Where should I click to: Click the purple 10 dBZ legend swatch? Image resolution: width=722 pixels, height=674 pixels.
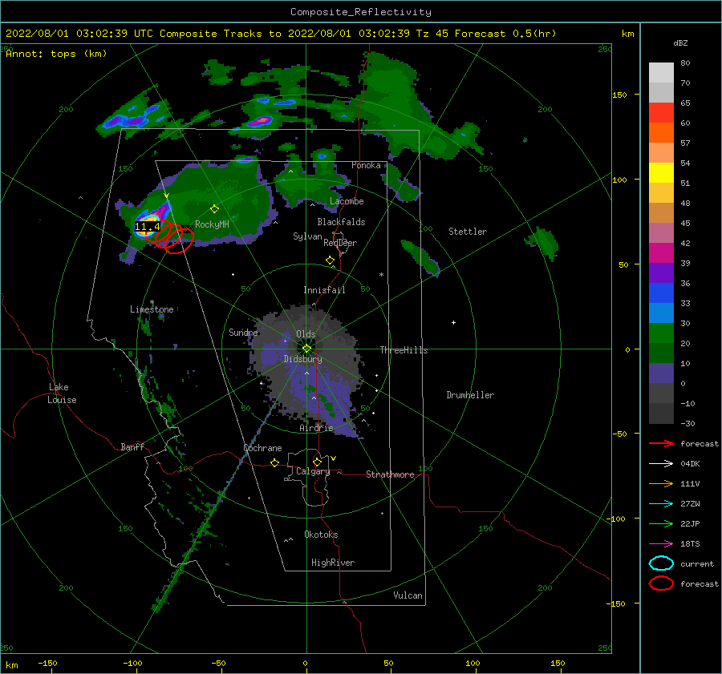point(661,373)
